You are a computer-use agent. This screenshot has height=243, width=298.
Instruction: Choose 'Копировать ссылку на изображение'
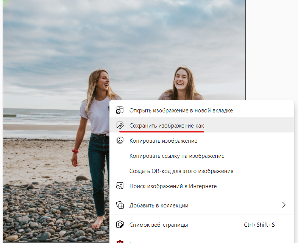tap(202, 156)
